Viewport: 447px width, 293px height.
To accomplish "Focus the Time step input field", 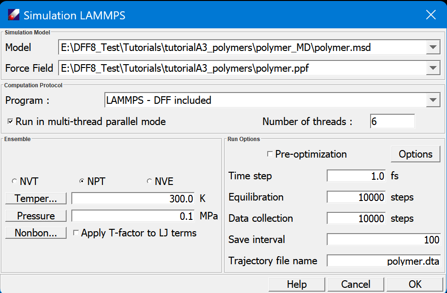I will pos(357,176).
